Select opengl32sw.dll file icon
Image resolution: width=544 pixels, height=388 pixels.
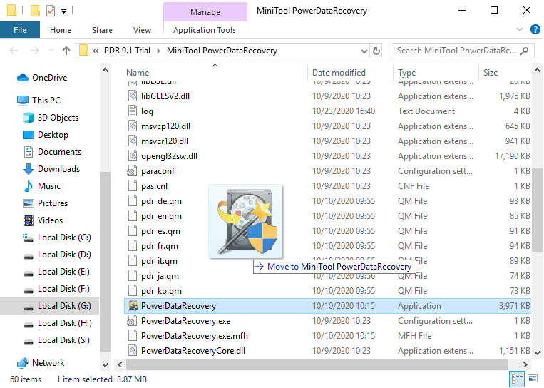click(x=133, y=156)
